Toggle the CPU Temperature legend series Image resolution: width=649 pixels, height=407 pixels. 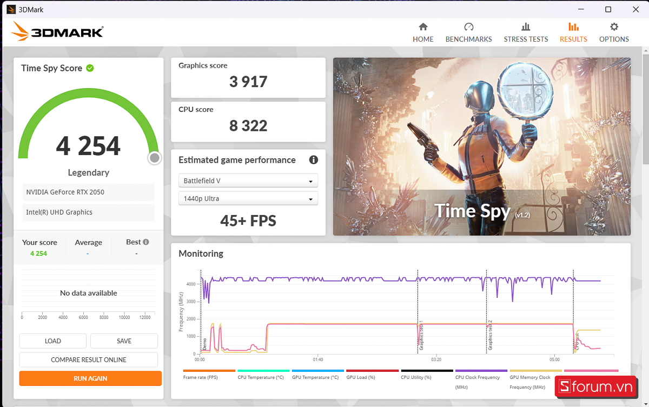(263, 375)
